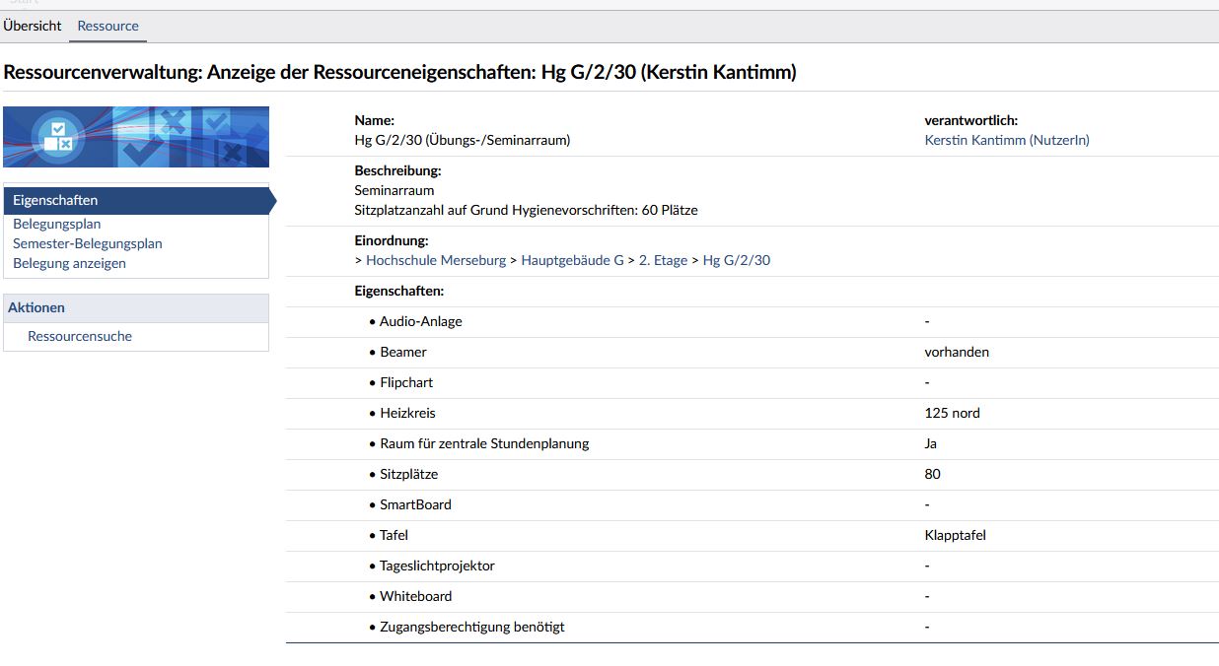Click the Sitzplatzanzahl hygiene description text

(x=526, y=210)
